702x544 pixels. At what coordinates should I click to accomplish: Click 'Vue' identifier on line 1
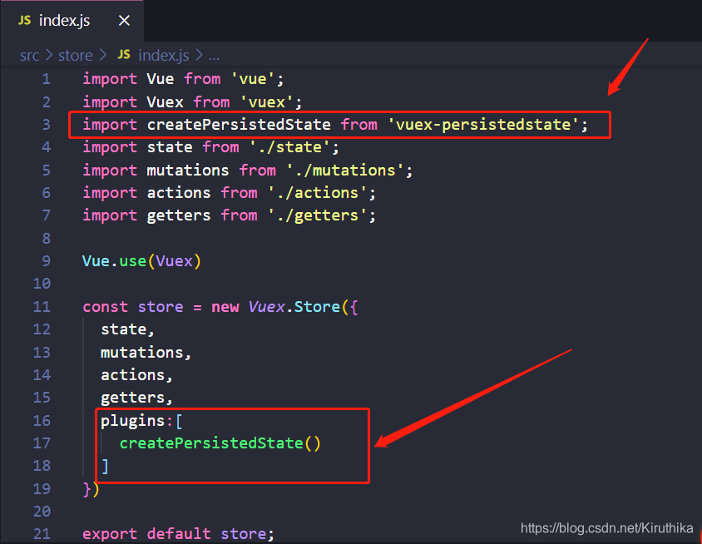tap(161, 79)
